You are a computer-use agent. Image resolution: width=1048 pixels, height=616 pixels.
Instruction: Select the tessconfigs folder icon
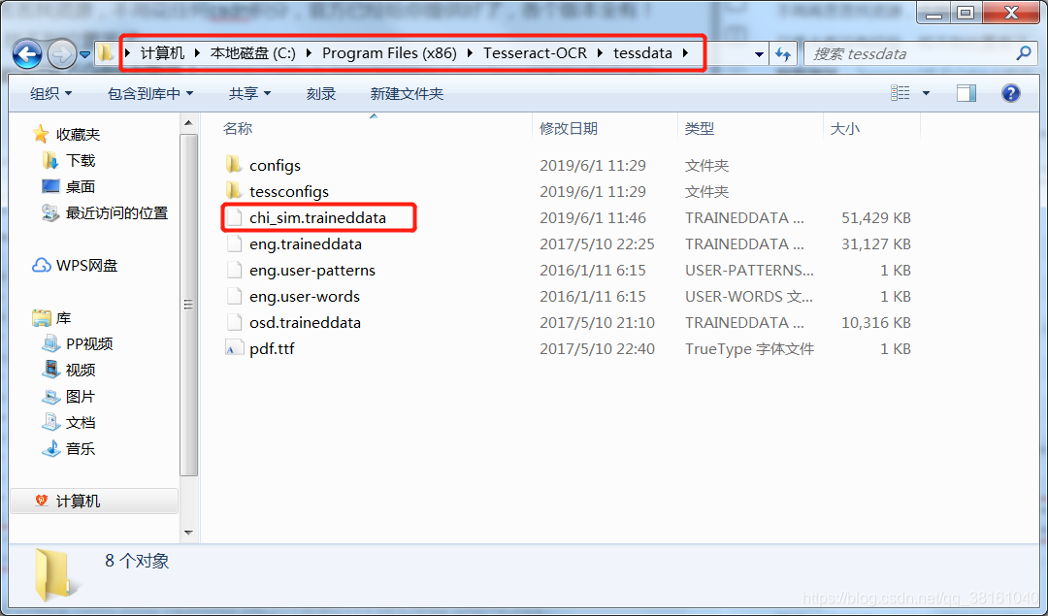[233, 191]
